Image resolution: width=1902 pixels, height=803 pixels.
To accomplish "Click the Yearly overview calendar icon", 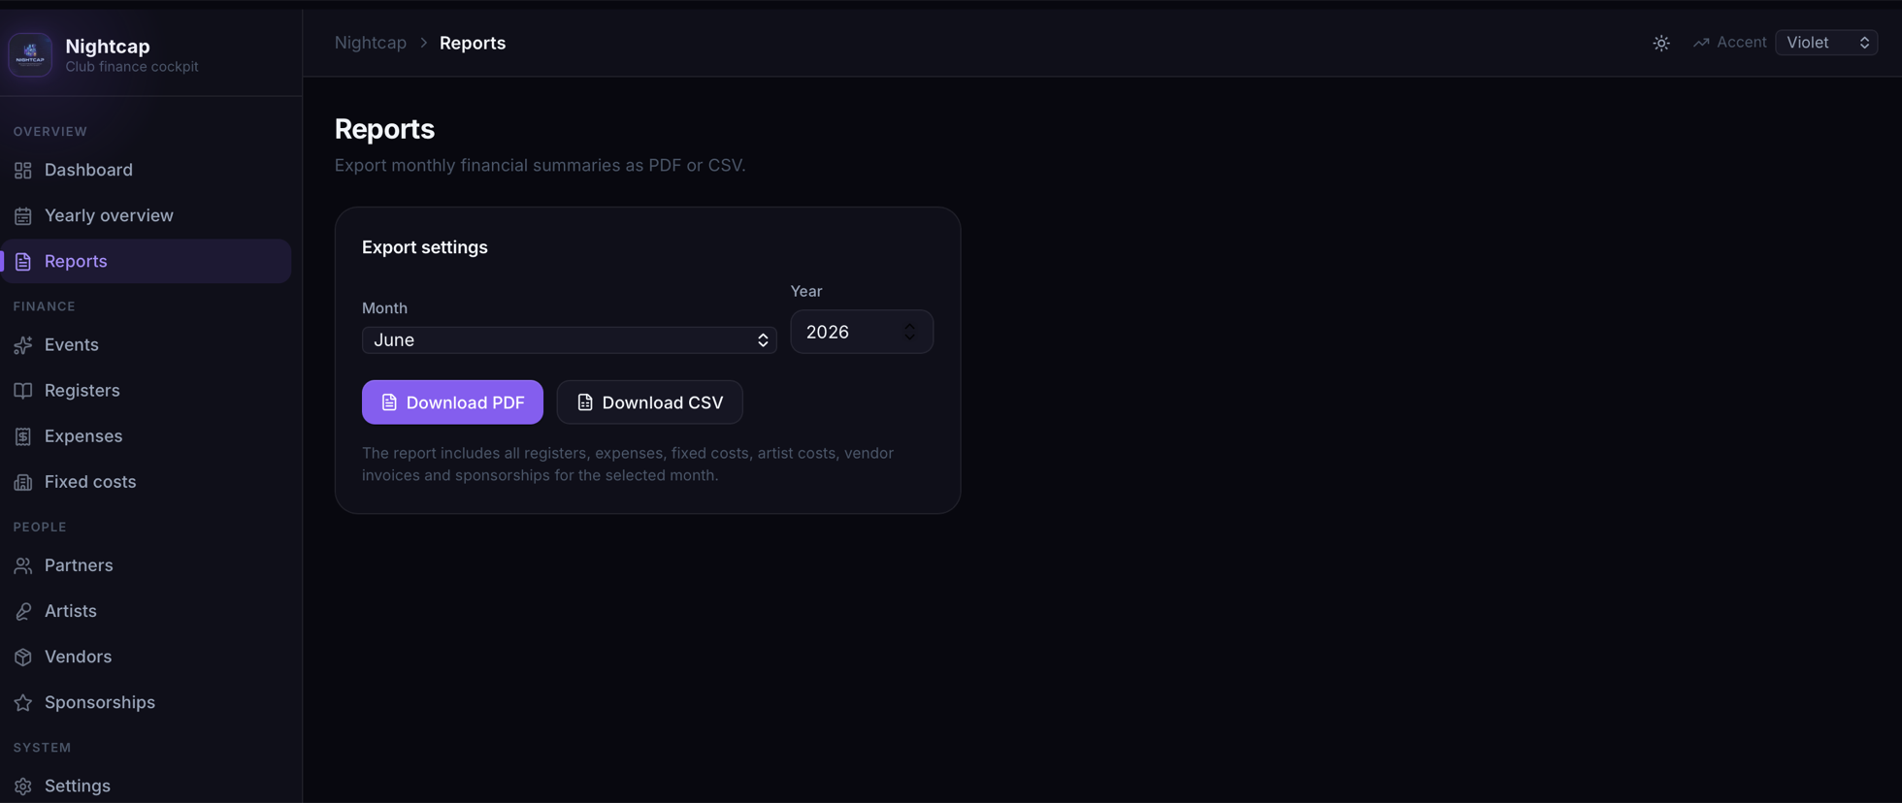I will point(23,215).
